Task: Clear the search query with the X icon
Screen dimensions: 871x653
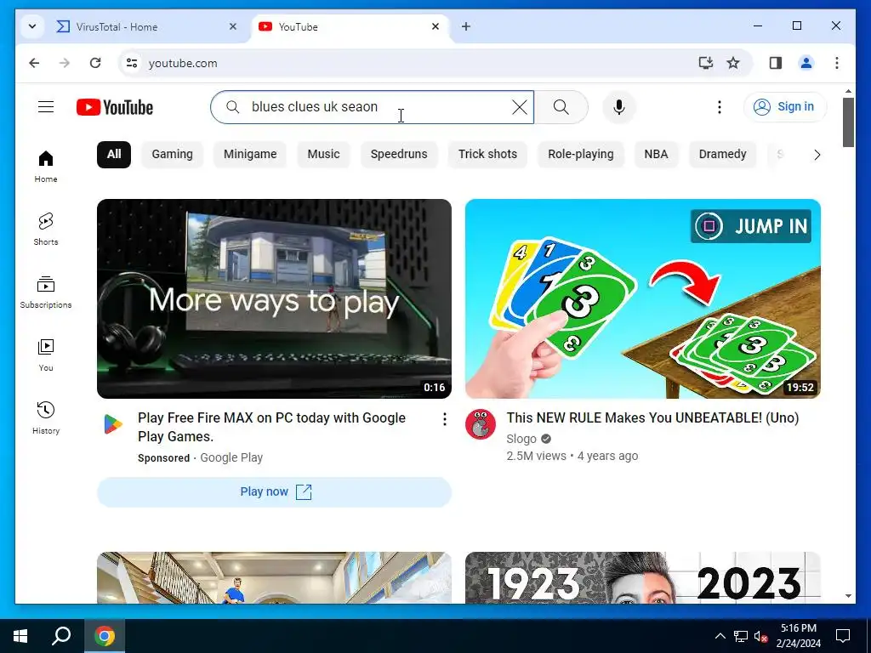Action: click(x=520, y=106)
